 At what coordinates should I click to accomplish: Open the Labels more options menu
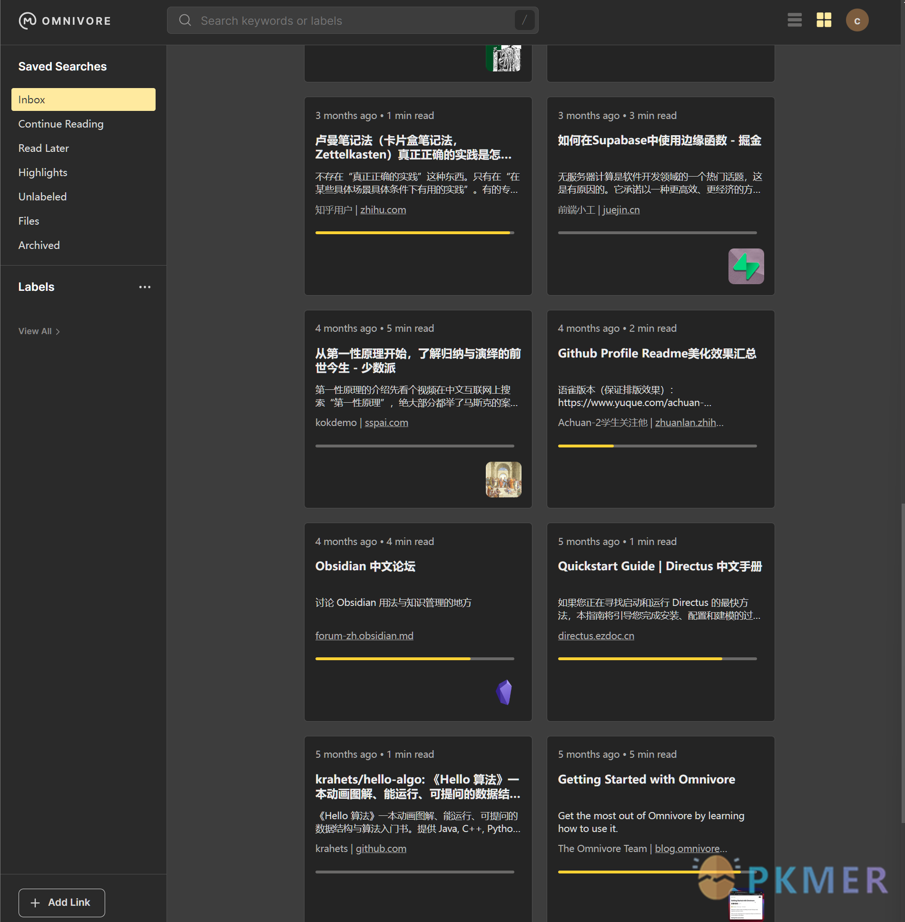[x=145, y=287]
